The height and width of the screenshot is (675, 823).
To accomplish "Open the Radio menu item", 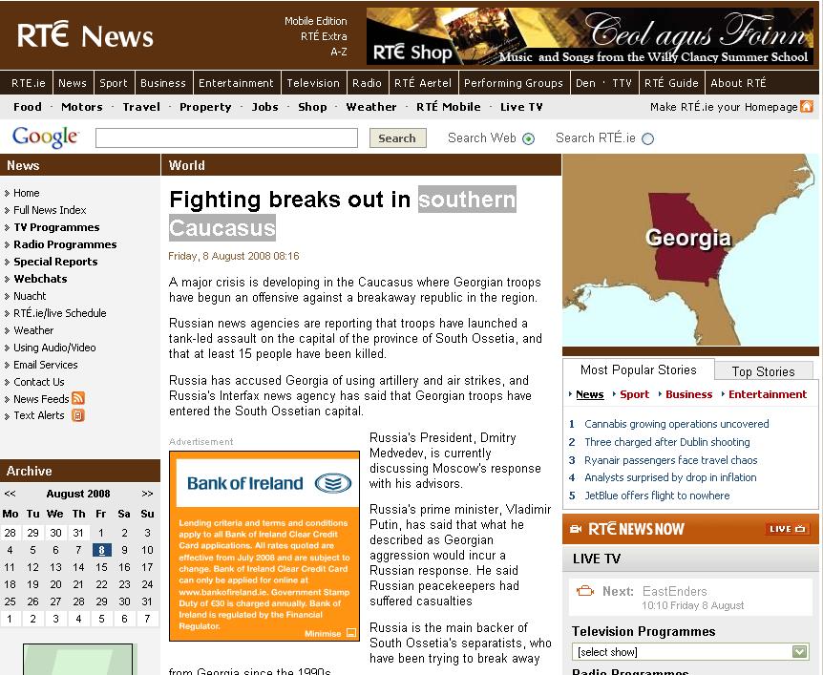I will [367, 83].
